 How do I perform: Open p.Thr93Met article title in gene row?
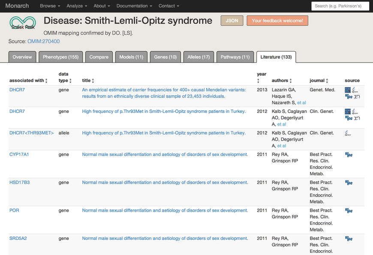(x=164, y=111)
